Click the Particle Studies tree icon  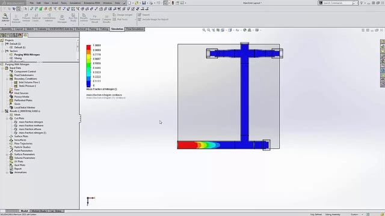(11, 147)
